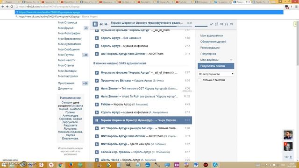Open Мои Группы

click(66, 55)
